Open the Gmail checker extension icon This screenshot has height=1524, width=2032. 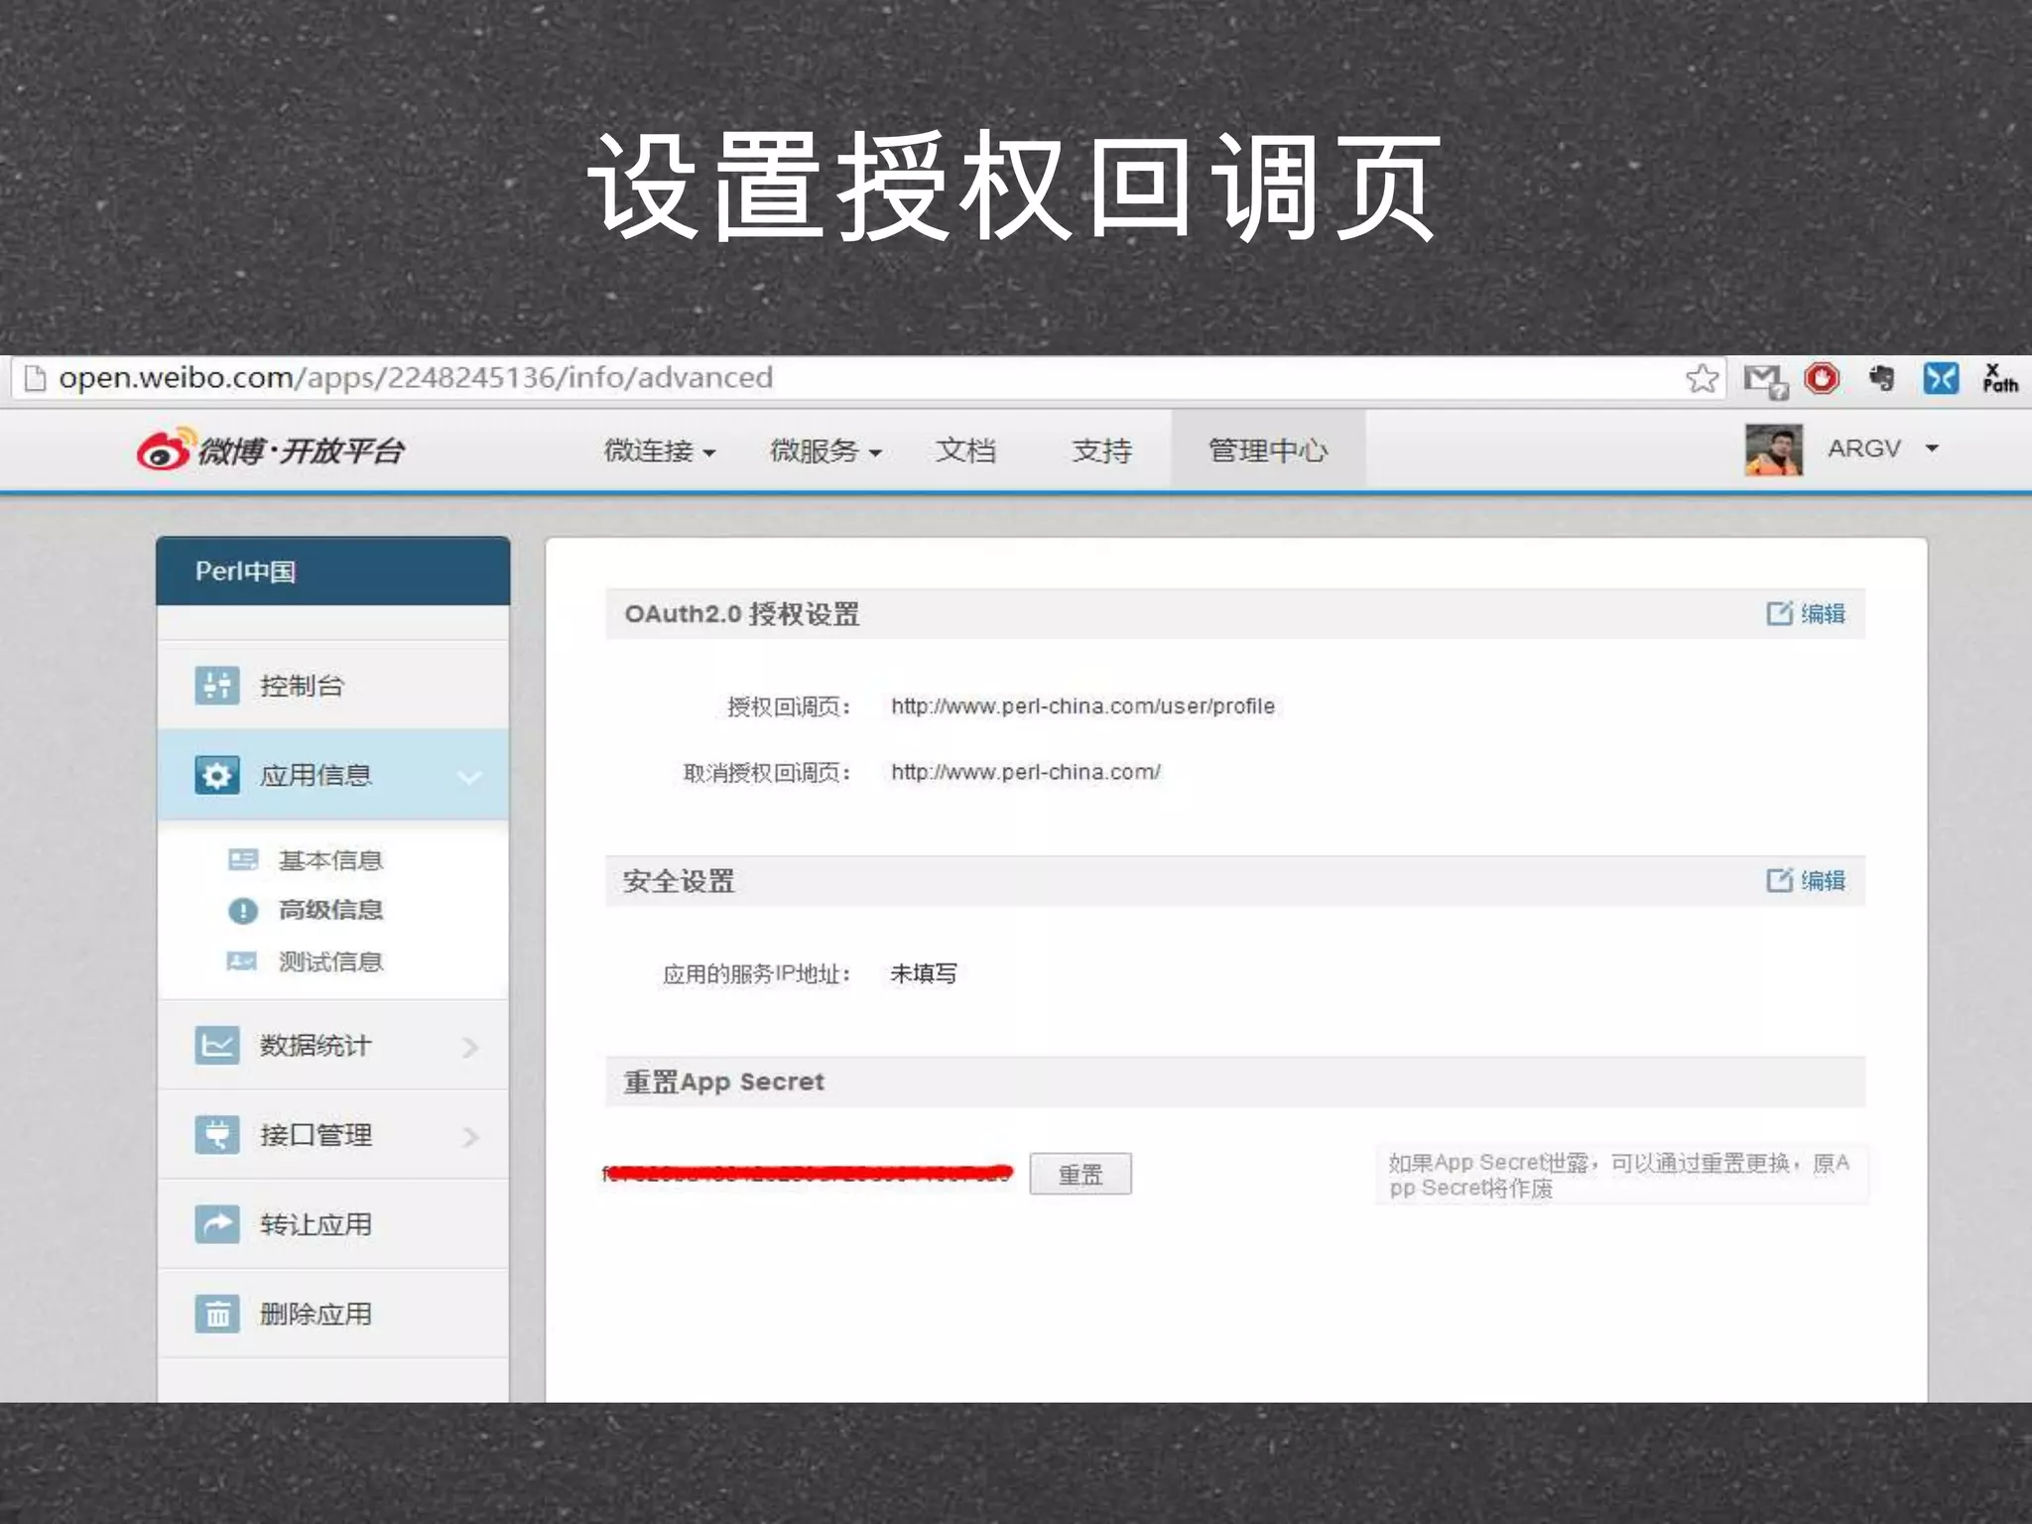pos(1765,380)
